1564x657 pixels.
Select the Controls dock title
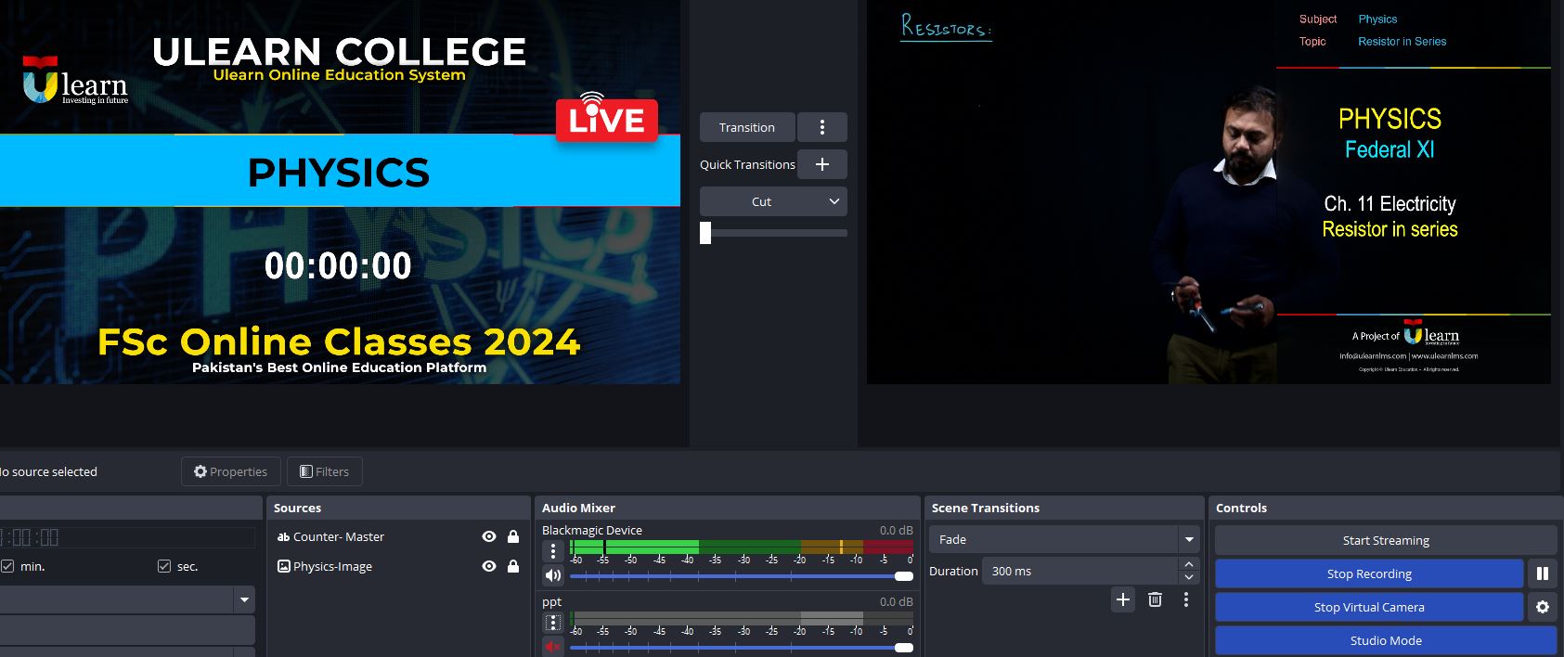pyautogui.click(x=1241, y=508)
